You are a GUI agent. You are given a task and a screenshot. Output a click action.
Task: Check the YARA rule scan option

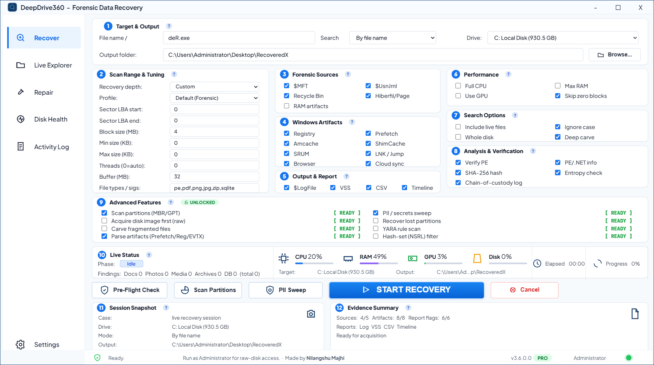(x=376, y=228)
